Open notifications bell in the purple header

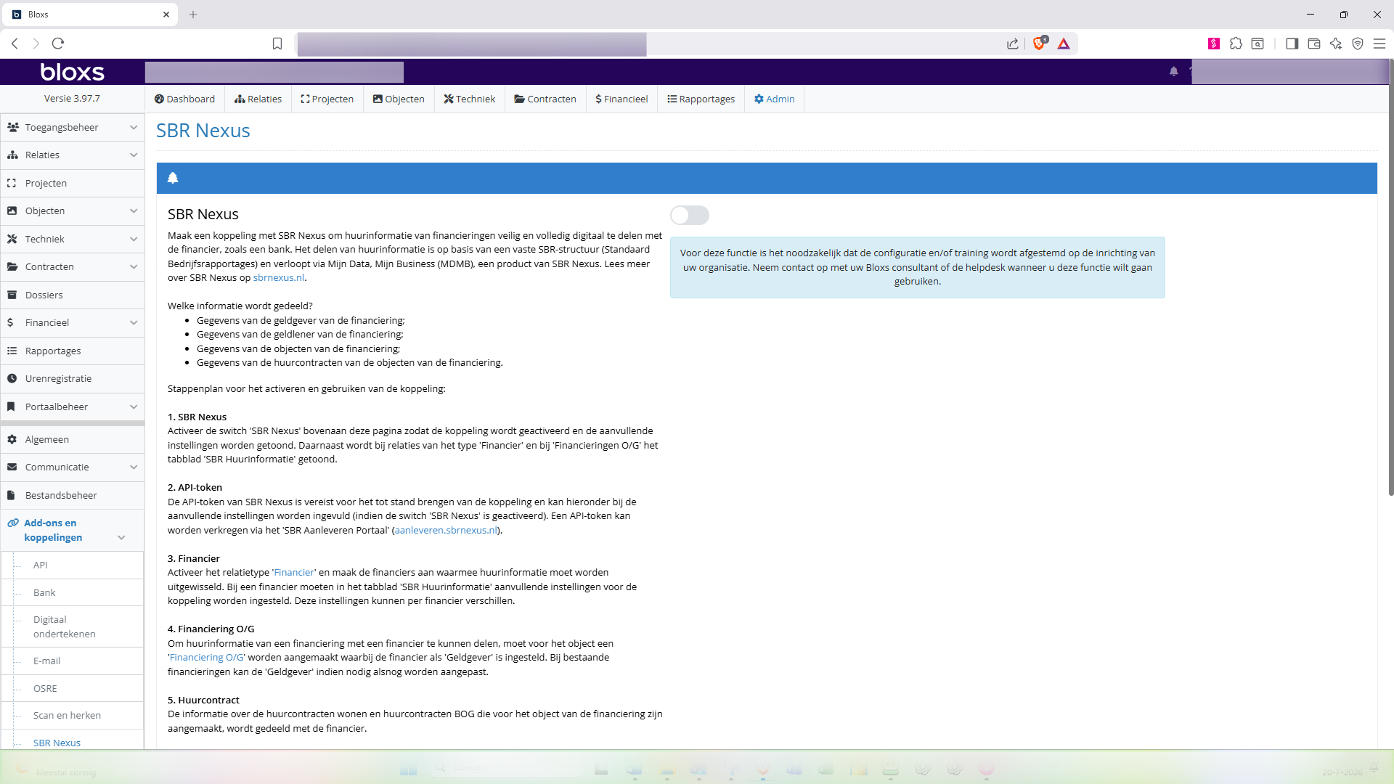click(1173, 71)
